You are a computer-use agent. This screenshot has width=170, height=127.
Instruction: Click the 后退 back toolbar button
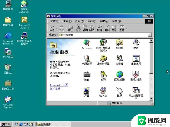click(x=52, y=28)
